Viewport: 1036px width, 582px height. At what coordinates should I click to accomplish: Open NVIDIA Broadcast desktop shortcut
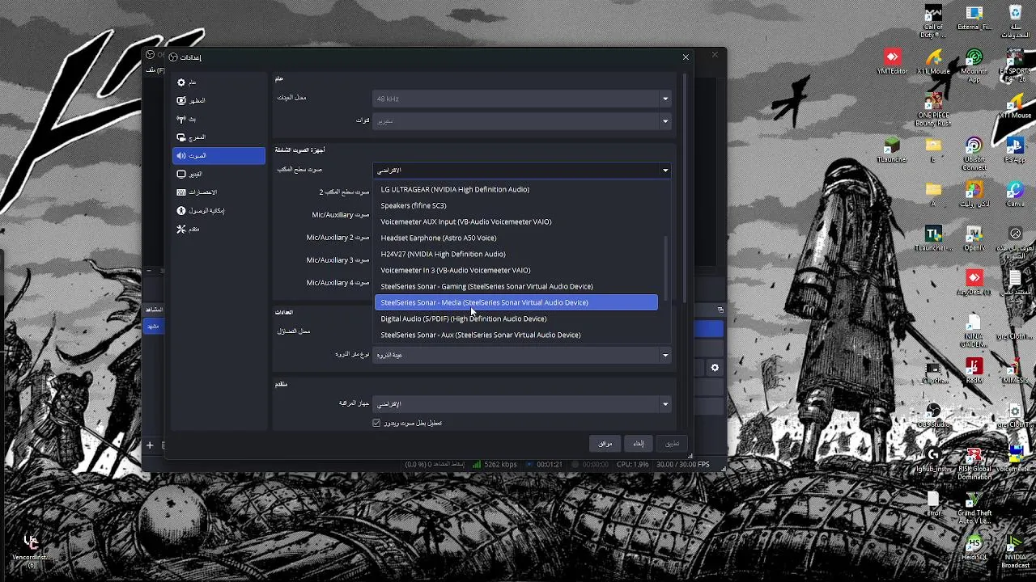click(x=1015, y=551)
